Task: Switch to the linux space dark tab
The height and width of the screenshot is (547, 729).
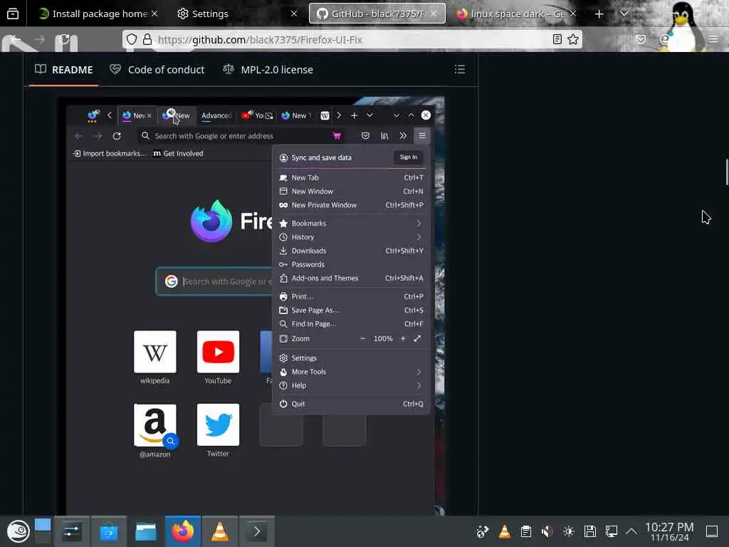Action: coord(516,14)
